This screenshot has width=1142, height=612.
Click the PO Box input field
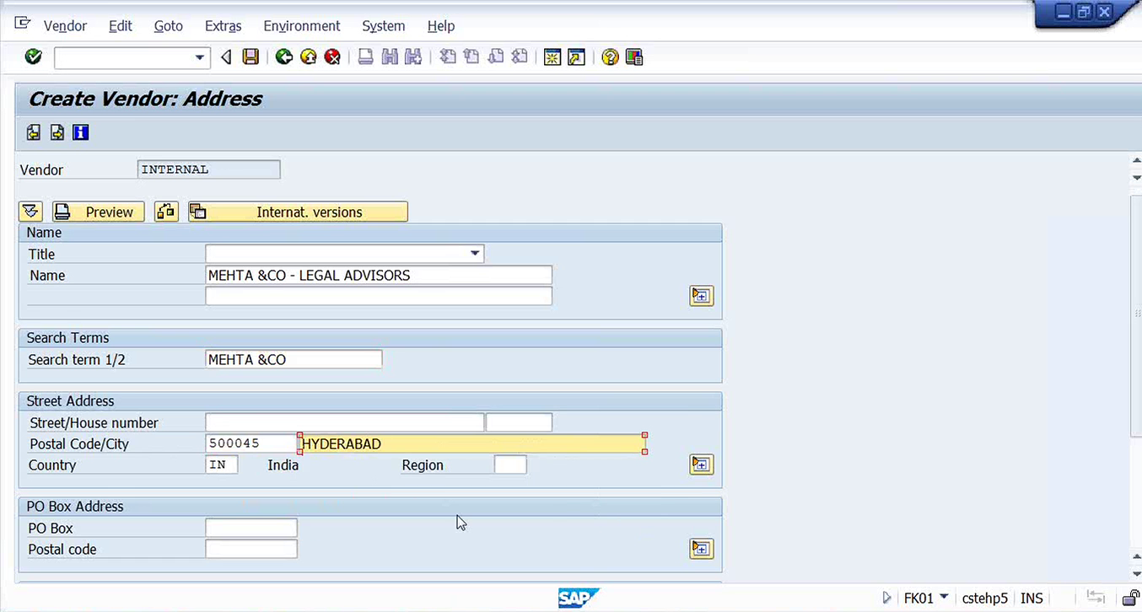click(251, 528)
